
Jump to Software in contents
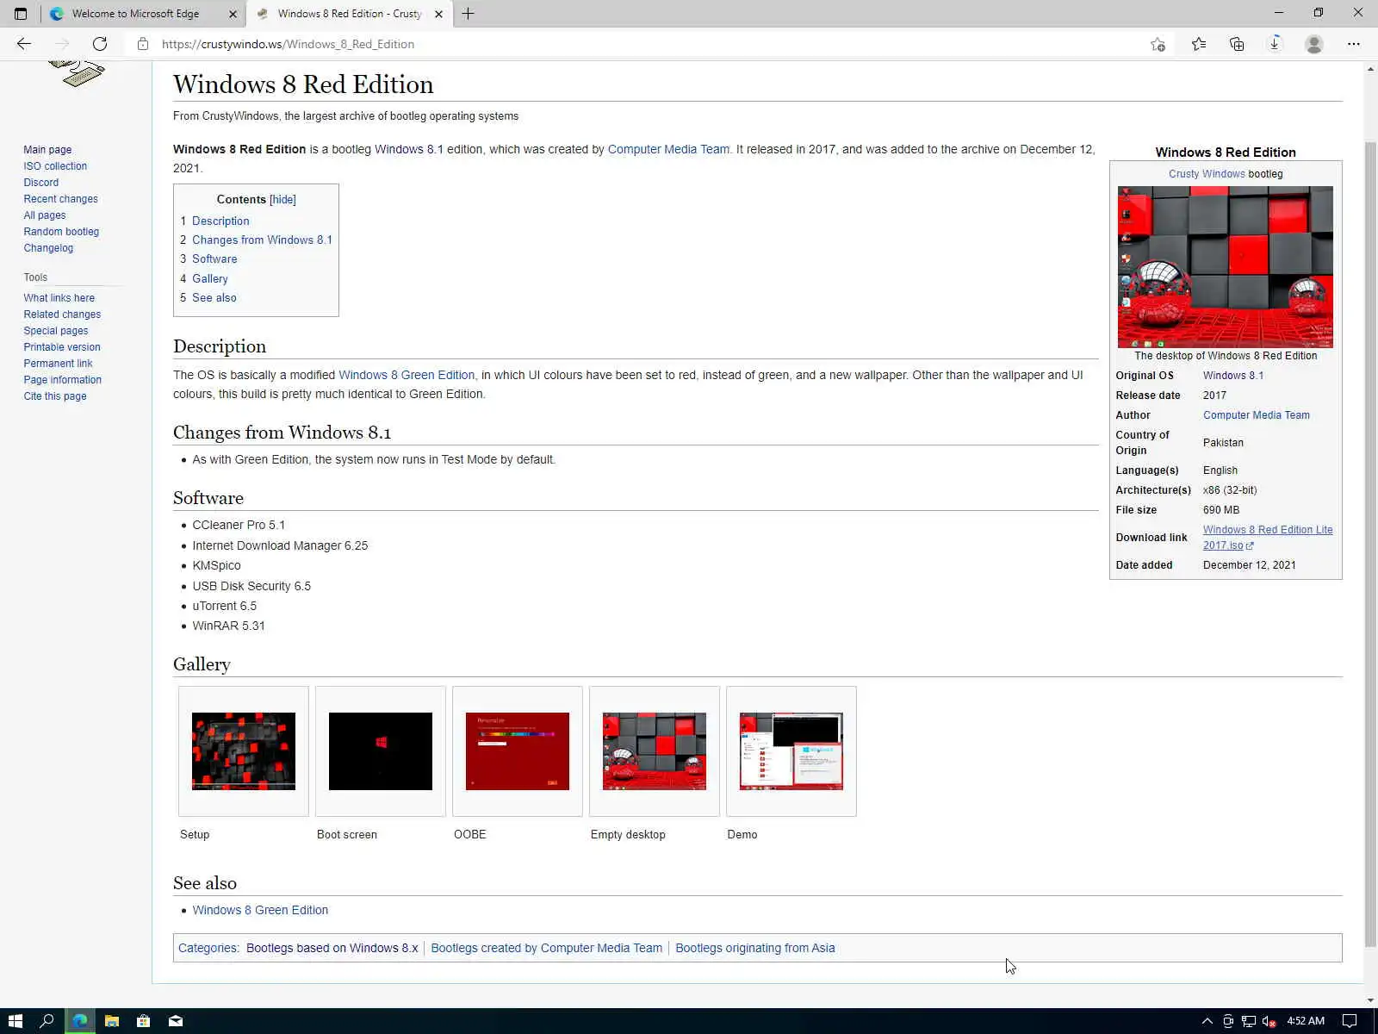(x=214, y=259)
